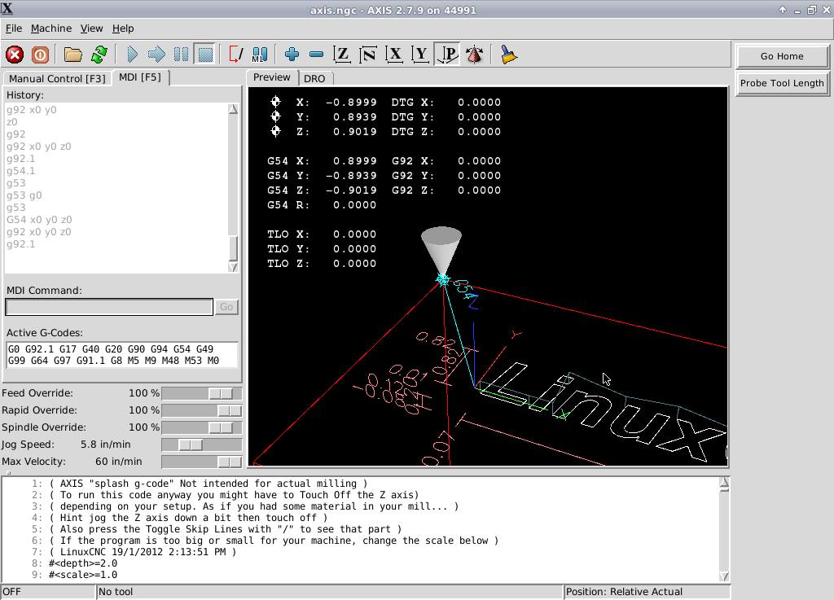Click the Go Home button
Image resolution: width=834 pixels, height=600 pixels.
(782, 56)
